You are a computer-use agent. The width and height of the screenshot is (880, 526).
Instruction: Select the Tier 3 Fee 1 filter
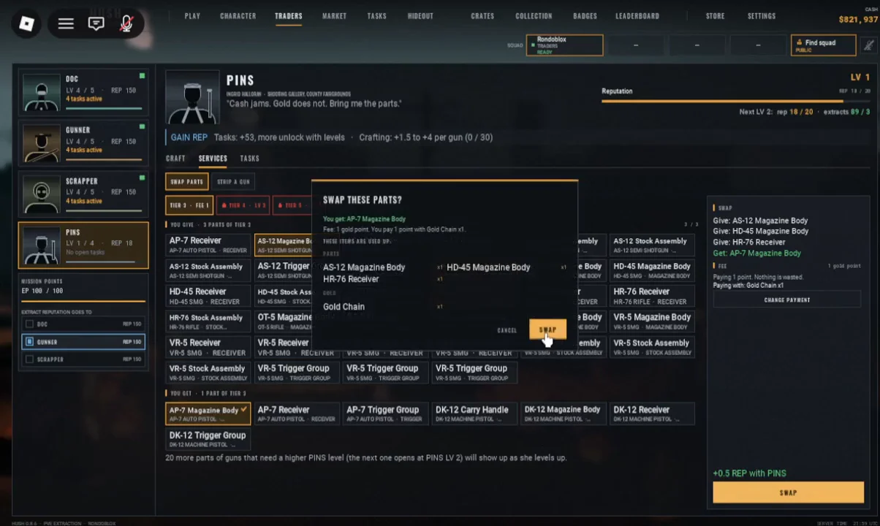(190, 205)
